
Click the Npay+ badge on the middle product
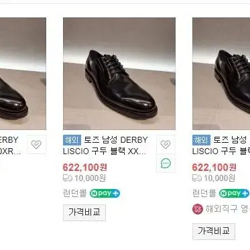[x=105, y=194]
